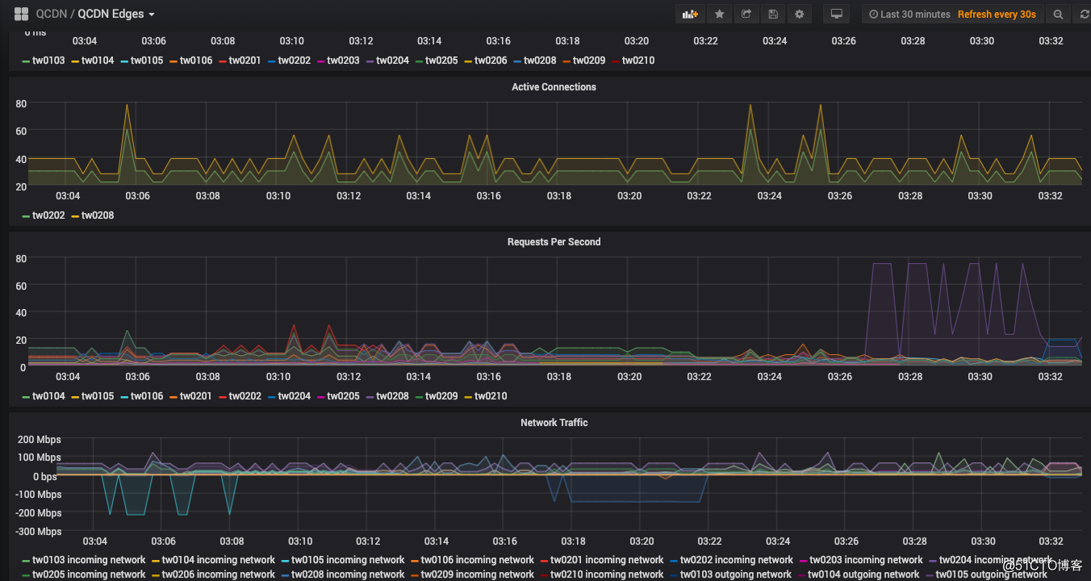Click tw0208 yellow color line in Active Connections legend
The height and width of the screenshot is (581, 1091).
coord(75,216)
